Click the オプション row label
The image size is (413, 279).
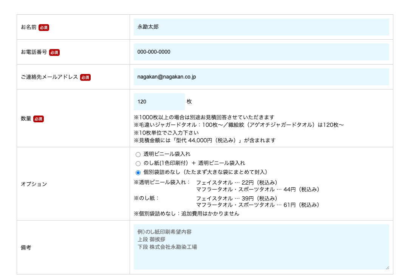[34, 184]
